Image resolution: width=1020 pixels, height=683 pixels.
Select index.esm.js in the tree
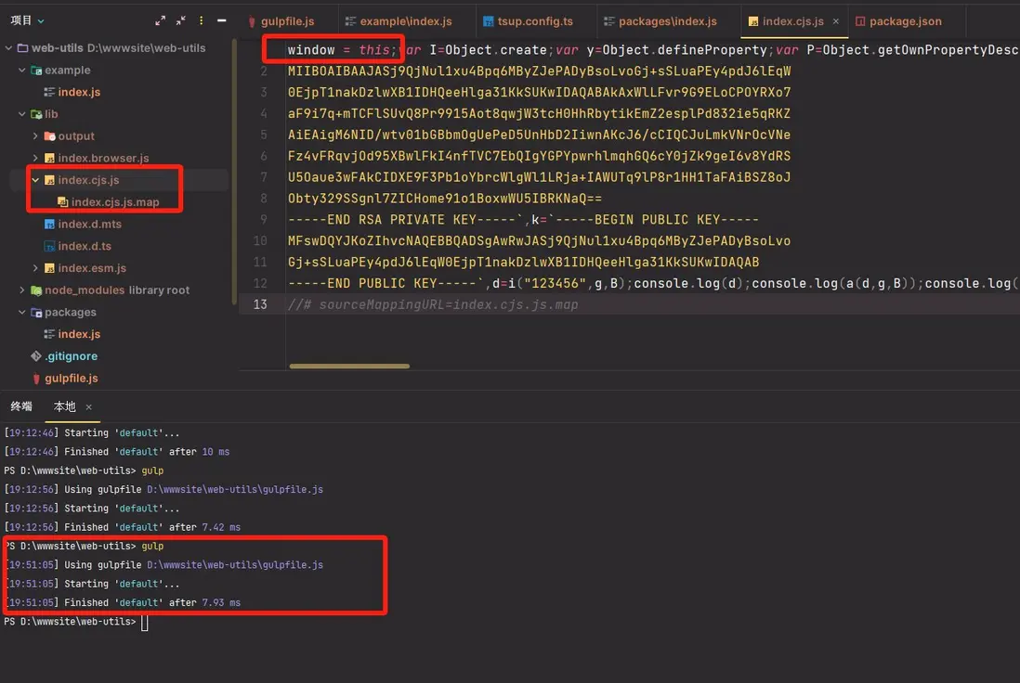92,268
